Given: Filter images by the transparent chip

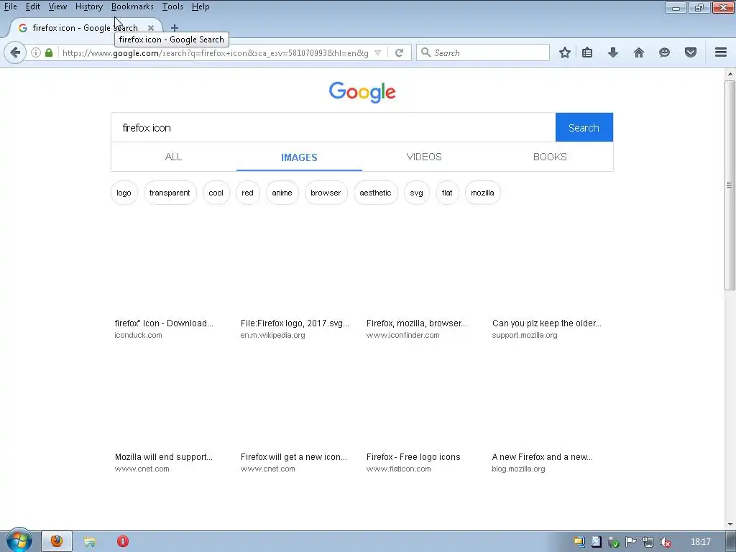Looking at the screenshot, I should pyautogui.click(x=170, y=193).
